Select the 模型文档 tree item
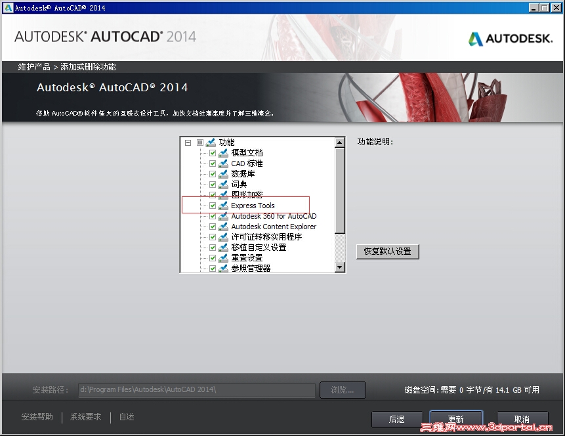The height and width of the screenshot is (436, 565). coord(247,153)
